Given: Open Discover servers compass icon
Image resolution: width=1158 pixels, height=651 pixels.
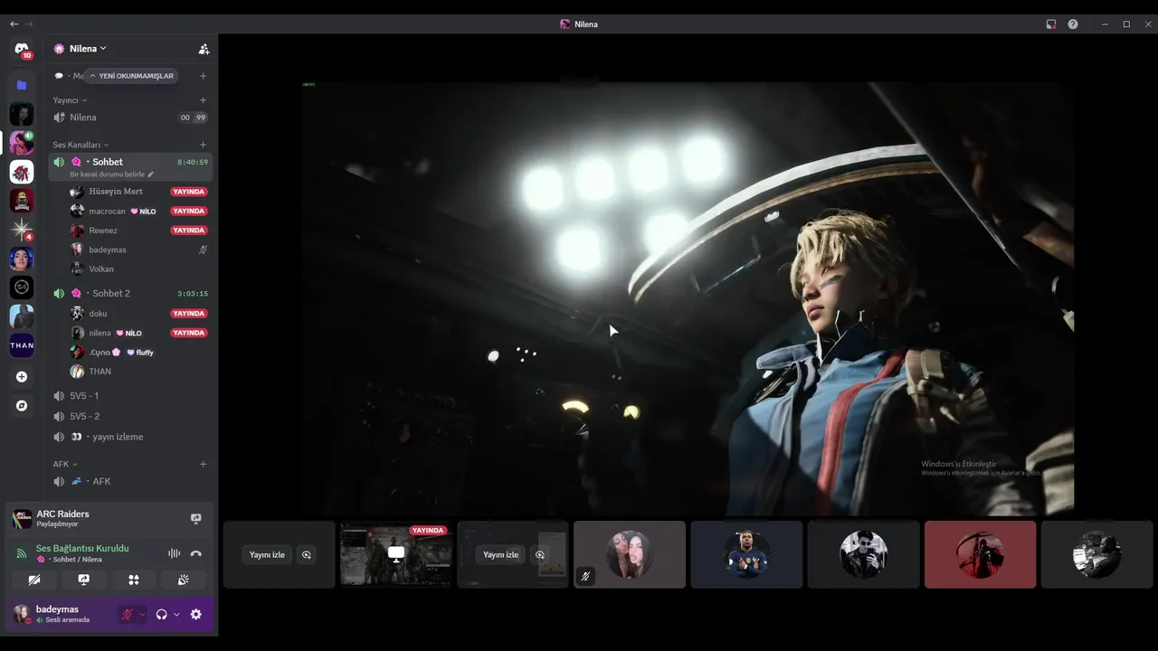Looking at the screenshot, I should pyautogui.click(x=22, y=406).
